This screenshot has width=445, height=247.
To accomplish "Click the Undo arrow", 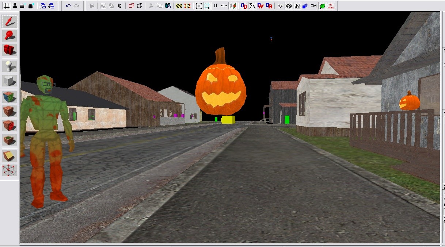I will pos(68,6).
